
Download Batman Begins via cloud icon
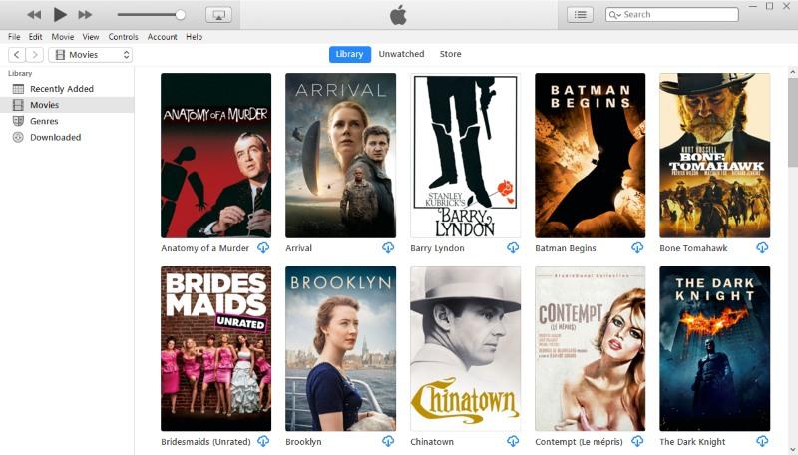coord(637,247)
